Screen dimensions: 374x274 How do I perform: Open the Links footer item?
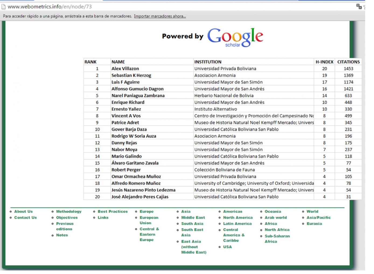click(x=103, y=217)
